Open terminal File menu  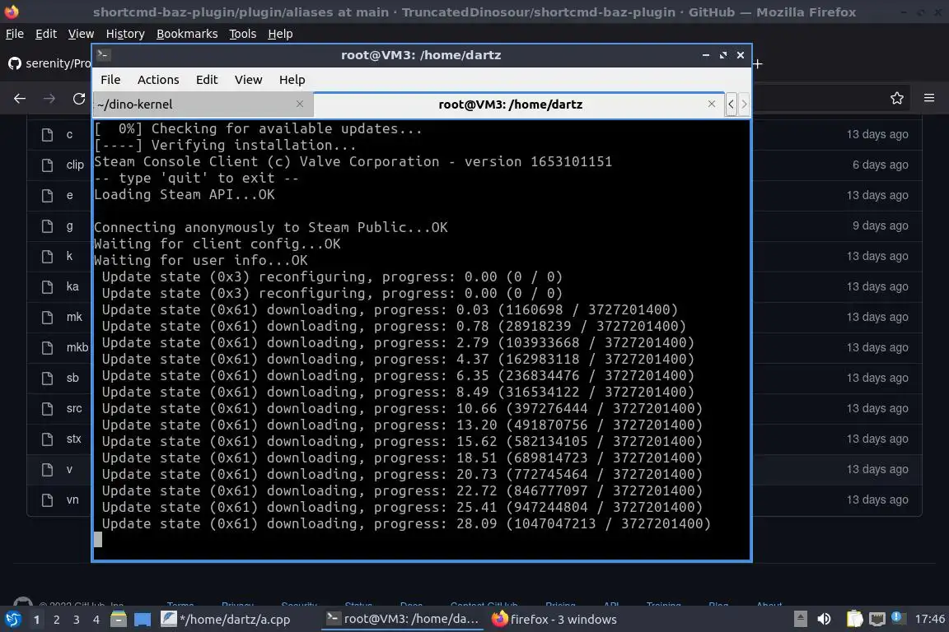coord(110,80)
